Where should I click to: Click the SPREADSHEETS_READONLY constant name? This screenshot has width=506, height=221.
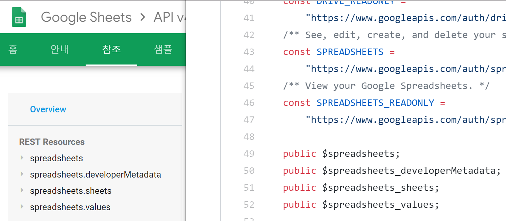pos(376,103)
